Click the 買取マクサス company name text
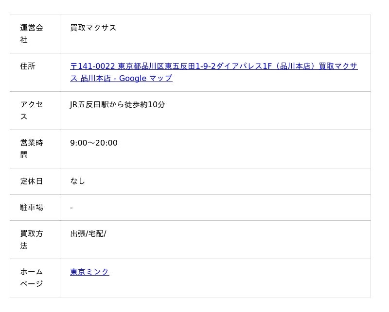The height and width of the screenshot is (312, 389). click(x=93, y=28)
